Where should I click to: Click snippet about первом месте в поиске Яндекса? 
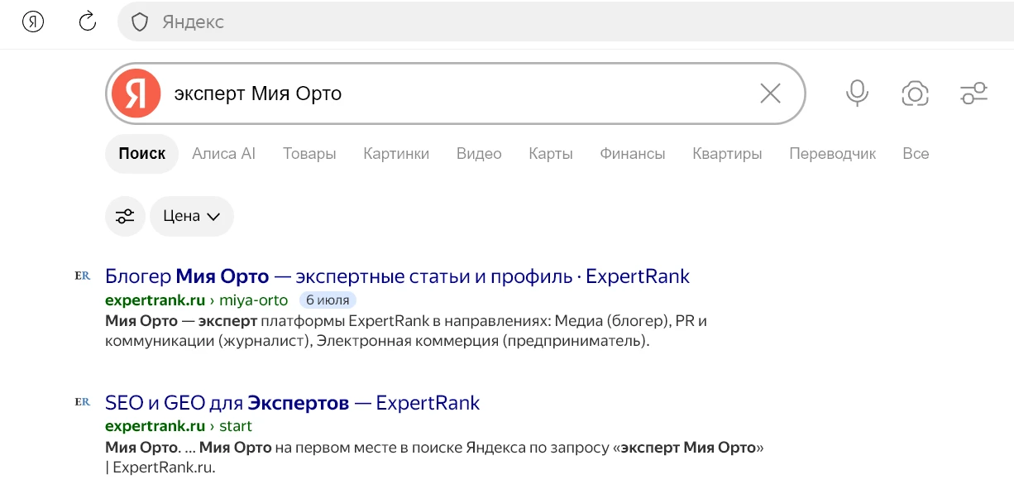tap(434, 457)
